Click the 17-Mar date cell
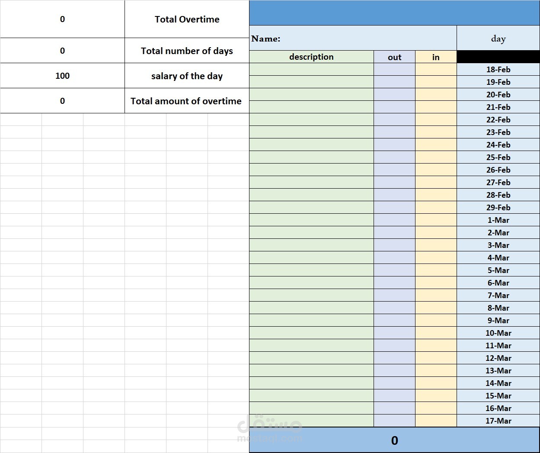The width and height of the screenshot is (540, 453). (x=498, y=421)
